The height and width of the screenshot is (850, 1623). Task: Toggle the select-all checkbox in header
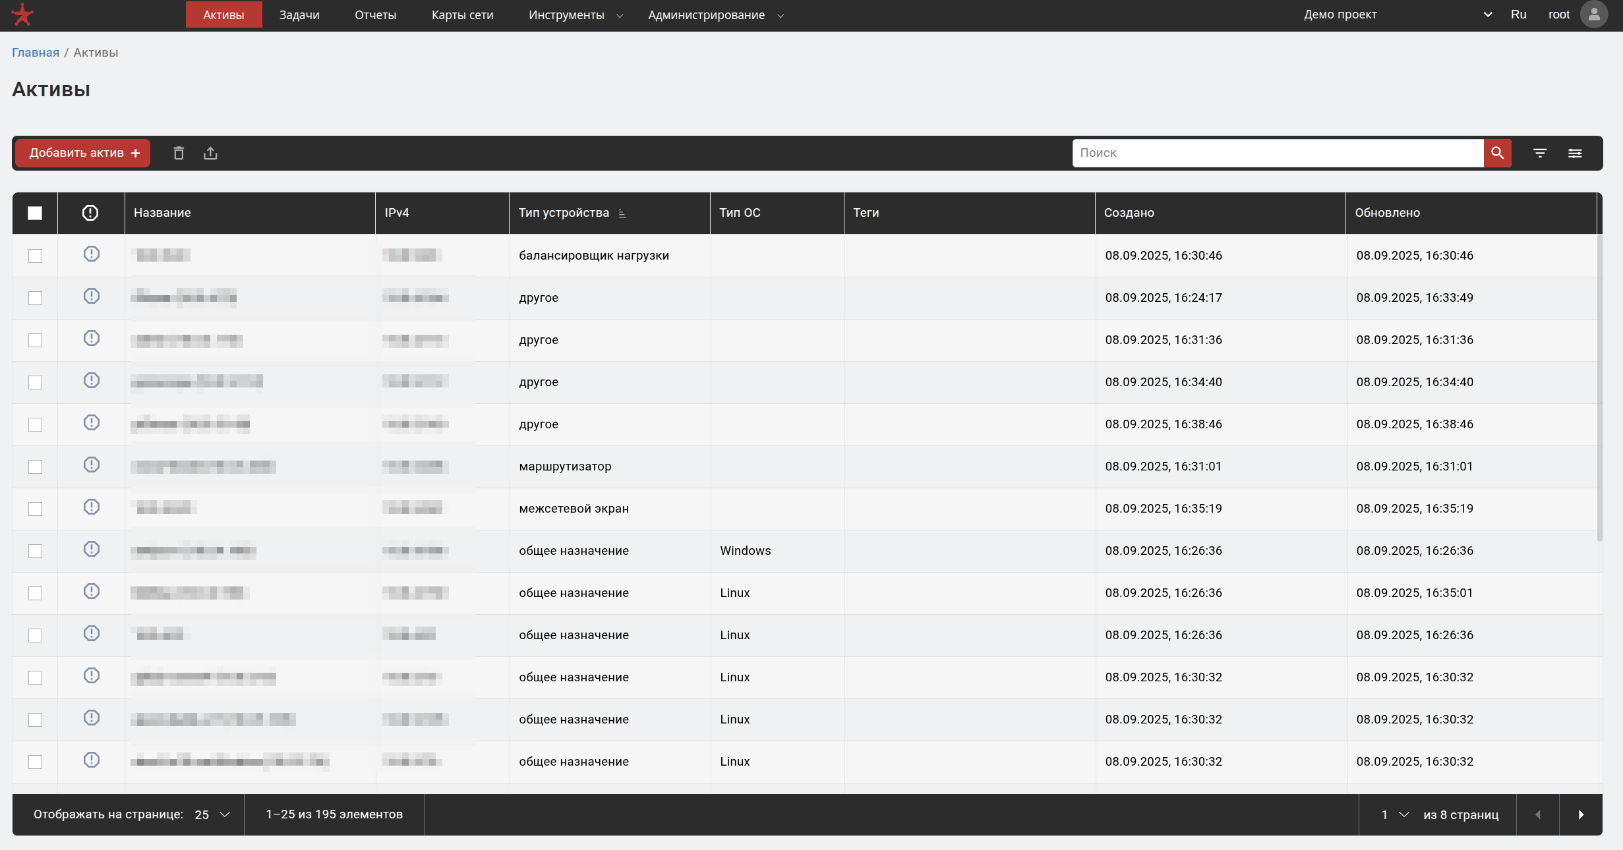pyautogui.click(x=35, y=213)
